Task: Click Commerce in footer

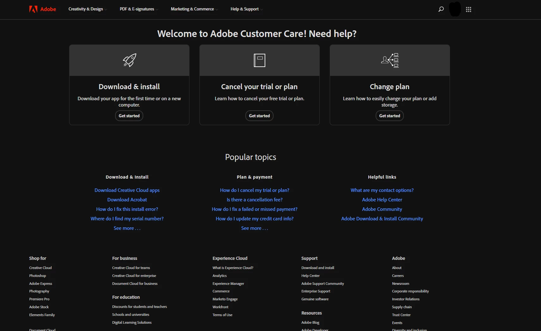Action: (221, 291)
